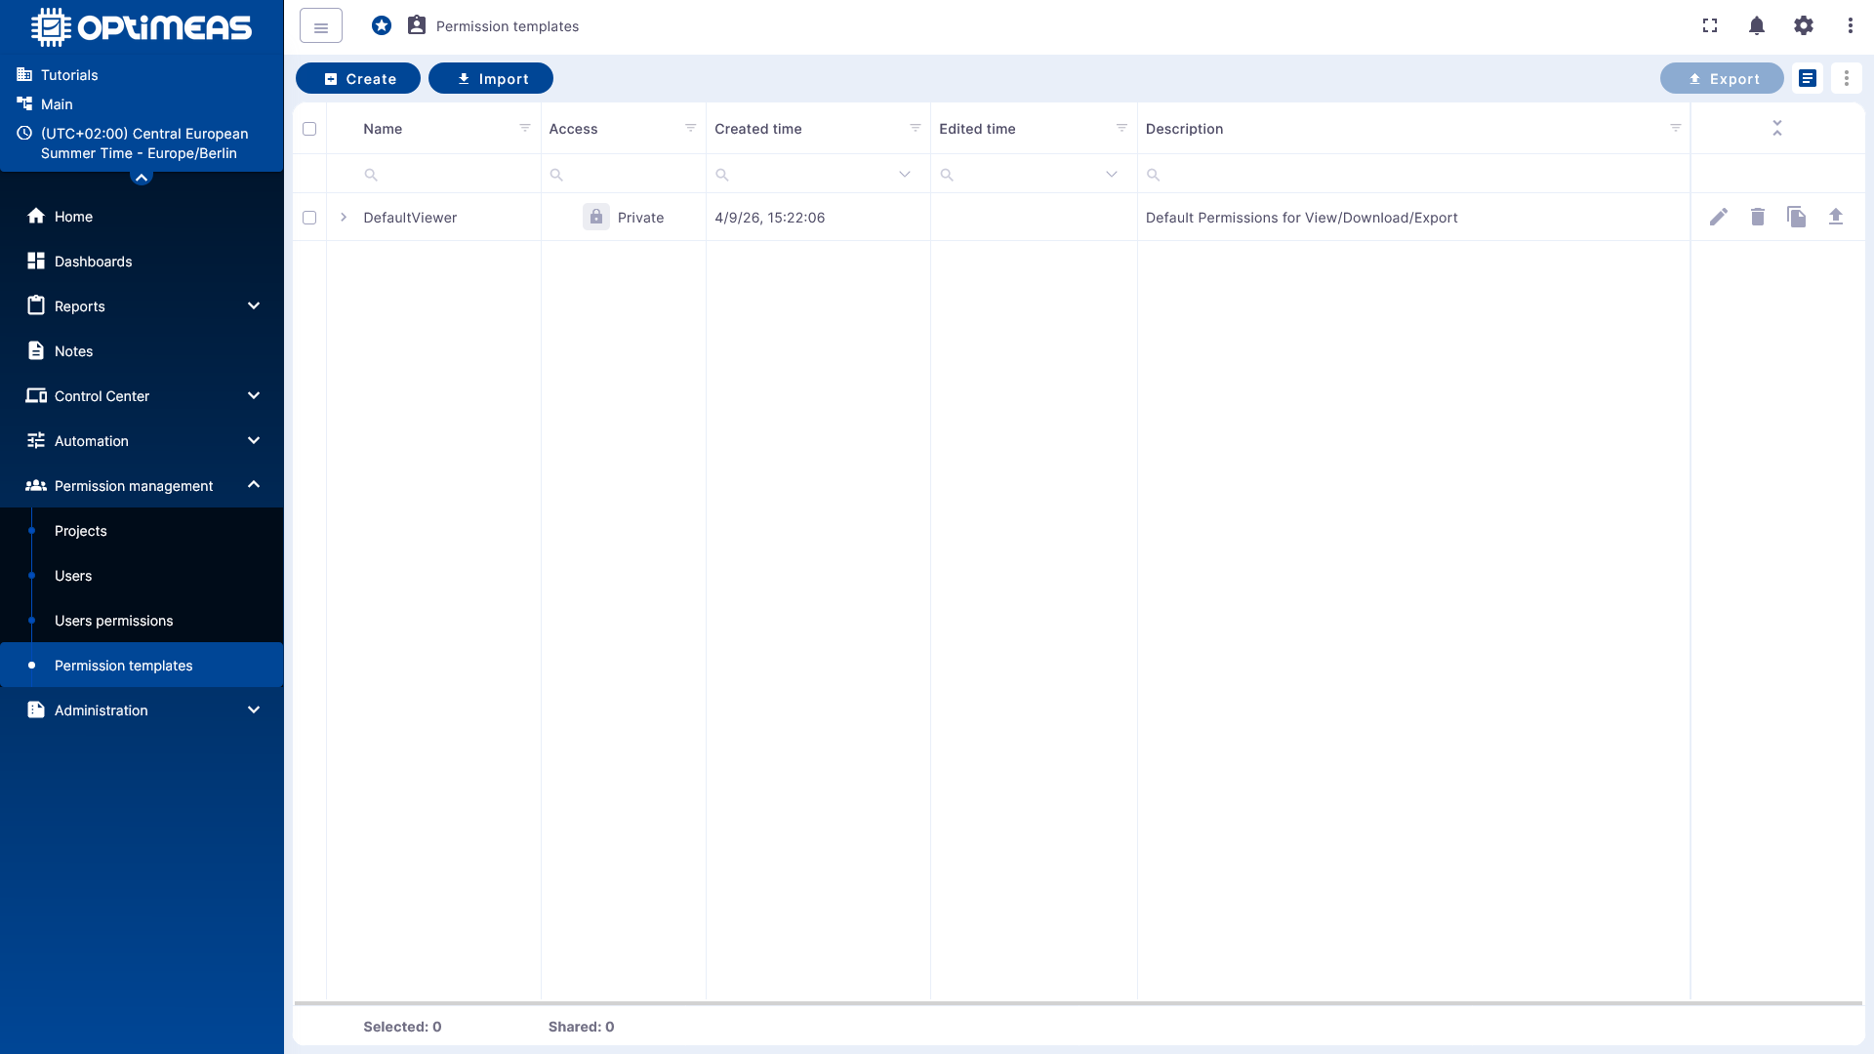Open toolbar more options beside list icon
This screenshot has width=1874, height=1054.
click(x=1847, y=78)
